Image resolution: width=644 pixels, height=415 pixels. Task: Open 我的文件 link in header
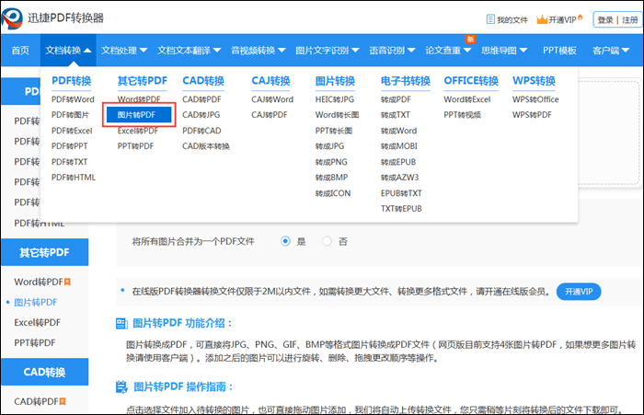tap(512, 19)
